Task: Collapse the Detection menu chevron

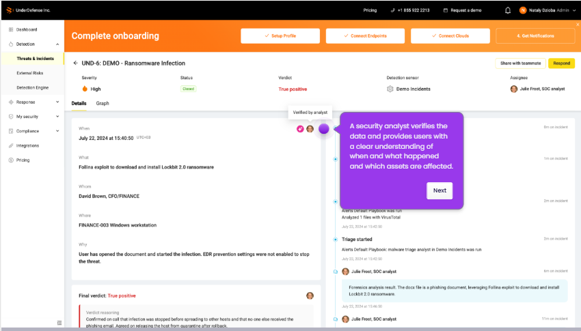Action: click(x=57, y=44)
